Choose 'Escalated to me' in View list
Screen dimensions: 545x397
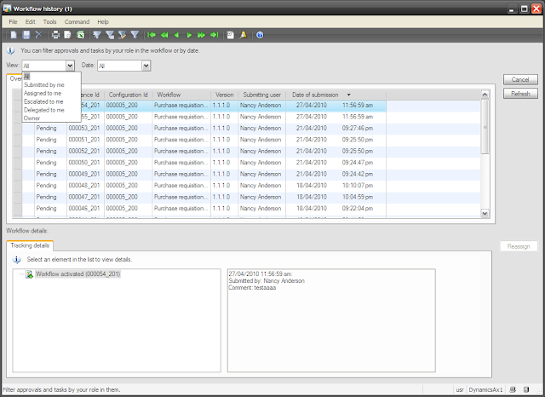click(43, 101)
